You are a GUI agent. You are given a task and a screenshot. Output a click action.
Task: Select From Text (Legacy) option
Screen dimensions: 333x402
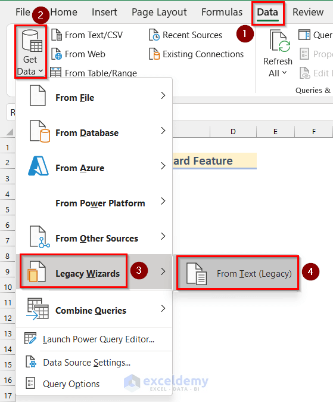tap(237, 273)
